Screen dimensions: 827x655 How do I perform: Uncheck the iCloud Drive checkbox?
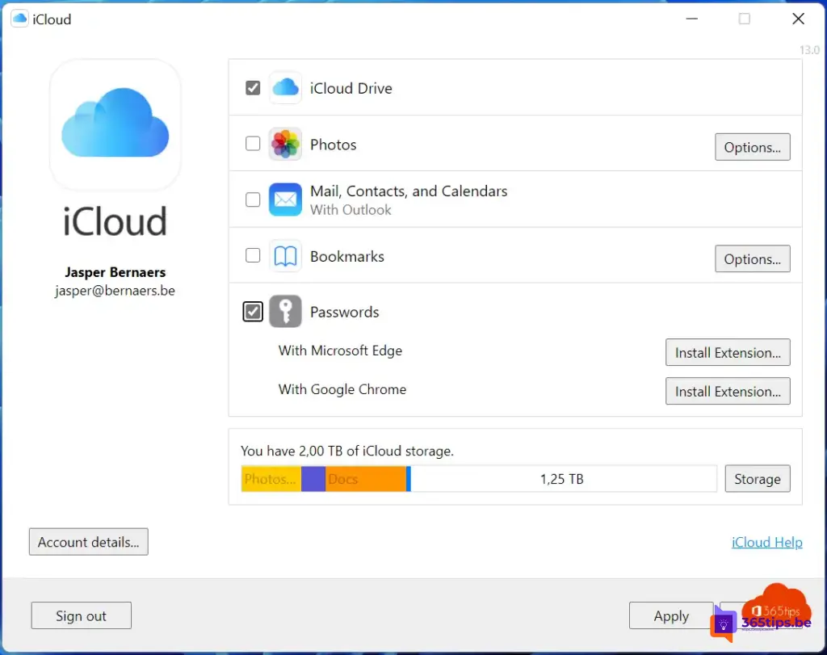pyautogui.click(x=253, y=88)
